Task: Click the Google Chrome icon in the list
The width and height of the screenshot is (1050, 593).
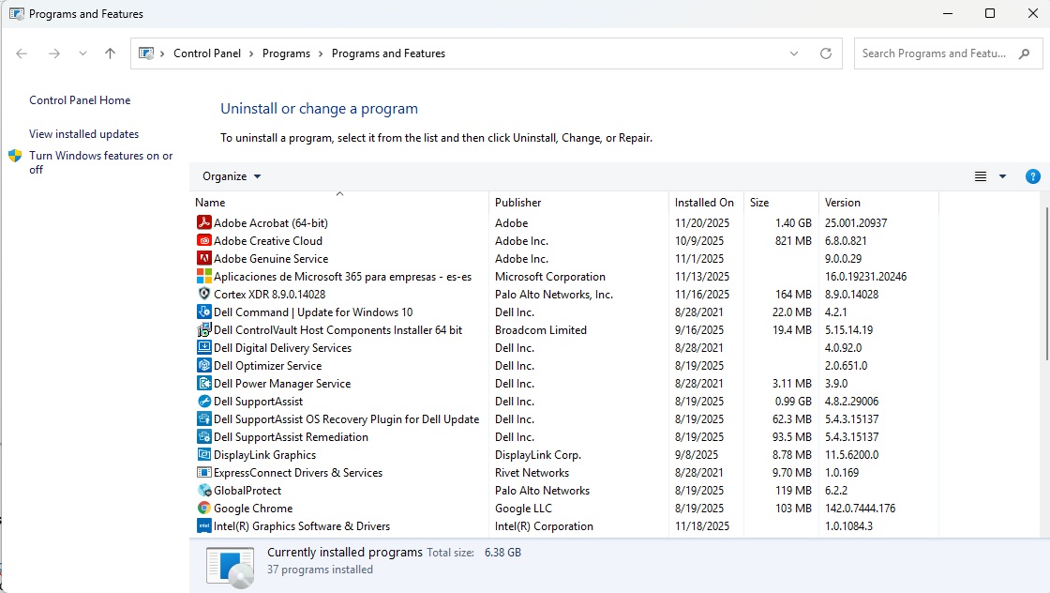Action: click(x=203, y=508)
